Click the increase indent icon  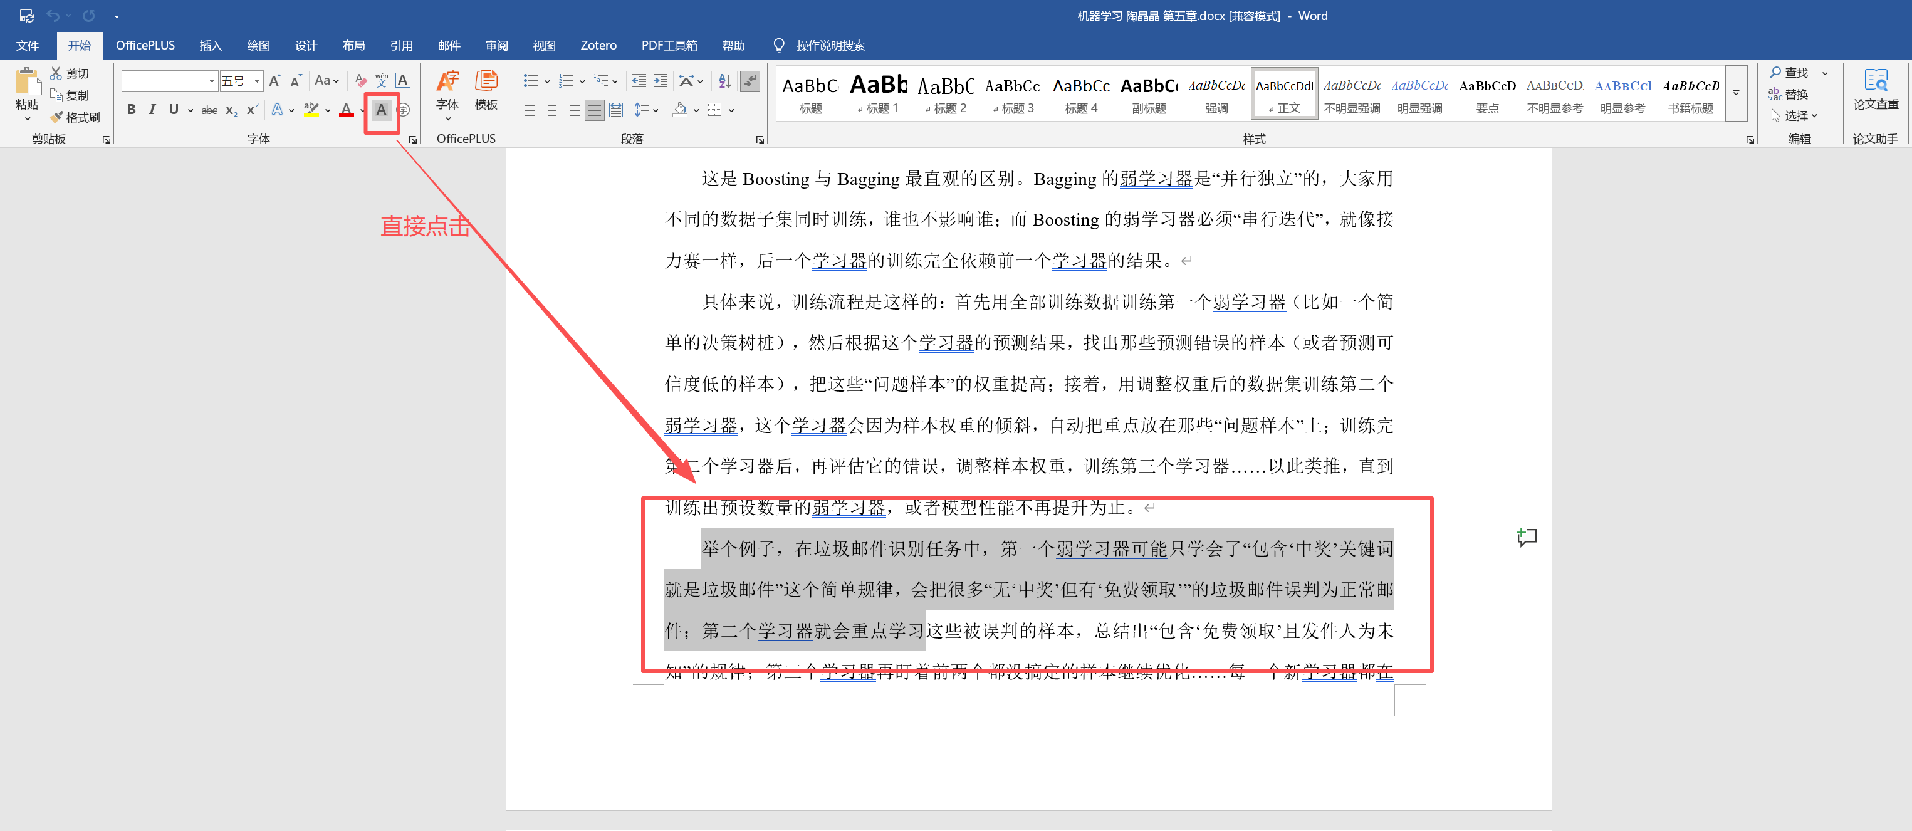(660, 80)
